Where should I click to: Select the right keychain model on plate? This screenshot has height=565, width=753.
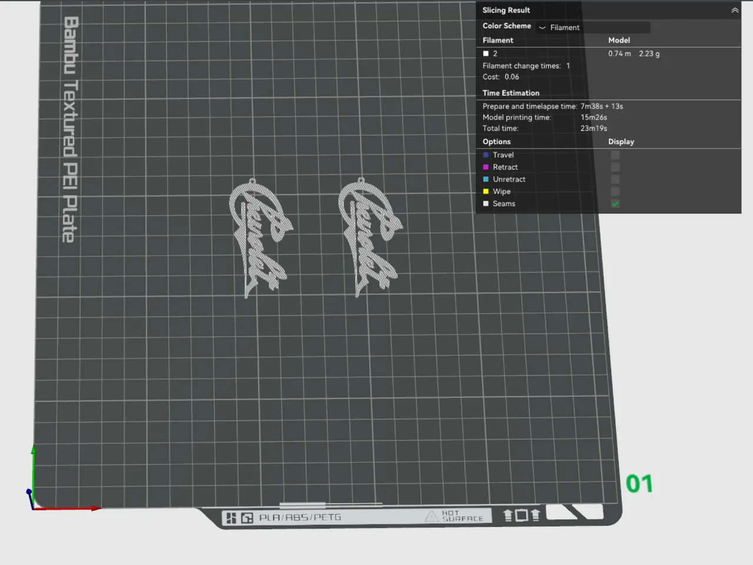pos(369,237)
